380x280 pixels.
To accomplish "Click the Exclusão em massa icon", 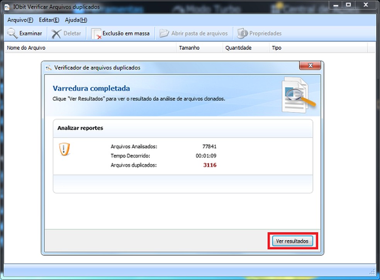I will point(96,34).
